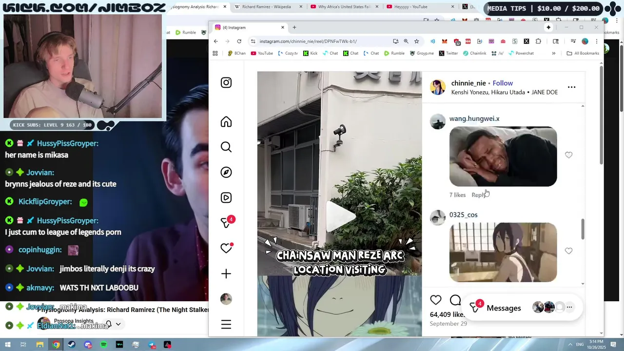Like the reel with heart button
Image resolution: width=624 pixels, height=351 pixels.
tap(436, 300)
